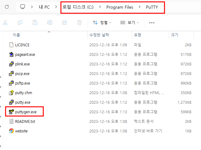Image resolution: width=201 pixels, height=150 pixels.
Task: Select the putty.exe icon
Action: [11, 102]
